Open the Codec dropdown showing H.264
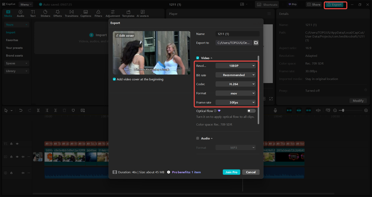The height and width of the screenshot is (197, 372). pos(236,84)
